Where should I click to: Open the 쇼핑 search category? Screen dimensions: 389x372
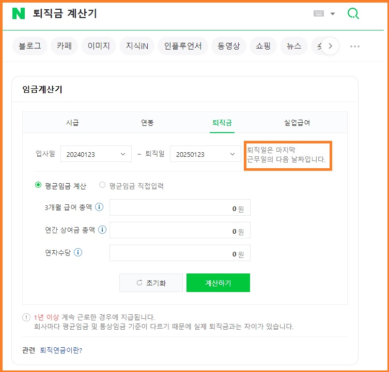pyautogui.click(x=263, y=46)
